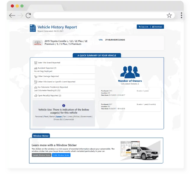This screenshot has width=190, height=175.
Task: Click the 'Taxi' usage label
Action: (x=65, y=117)
